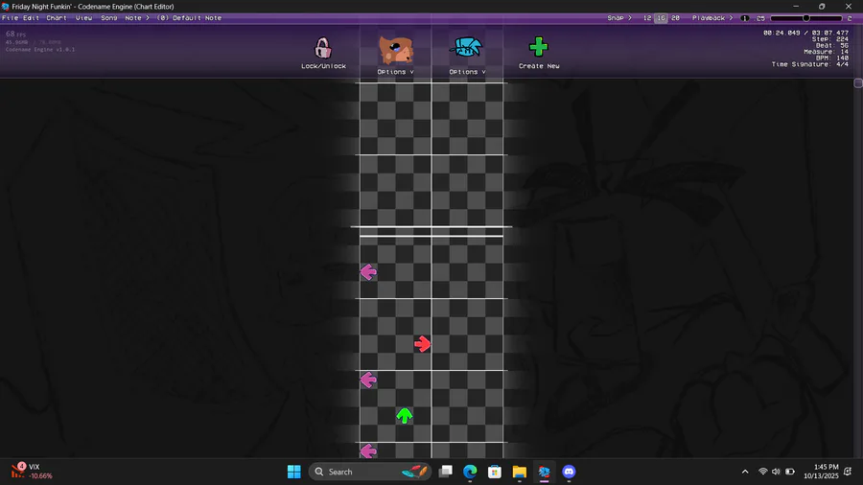Open the Windows Start menu
The height and width of the screenshot is (485, 863).
click(x=294, y=472)
